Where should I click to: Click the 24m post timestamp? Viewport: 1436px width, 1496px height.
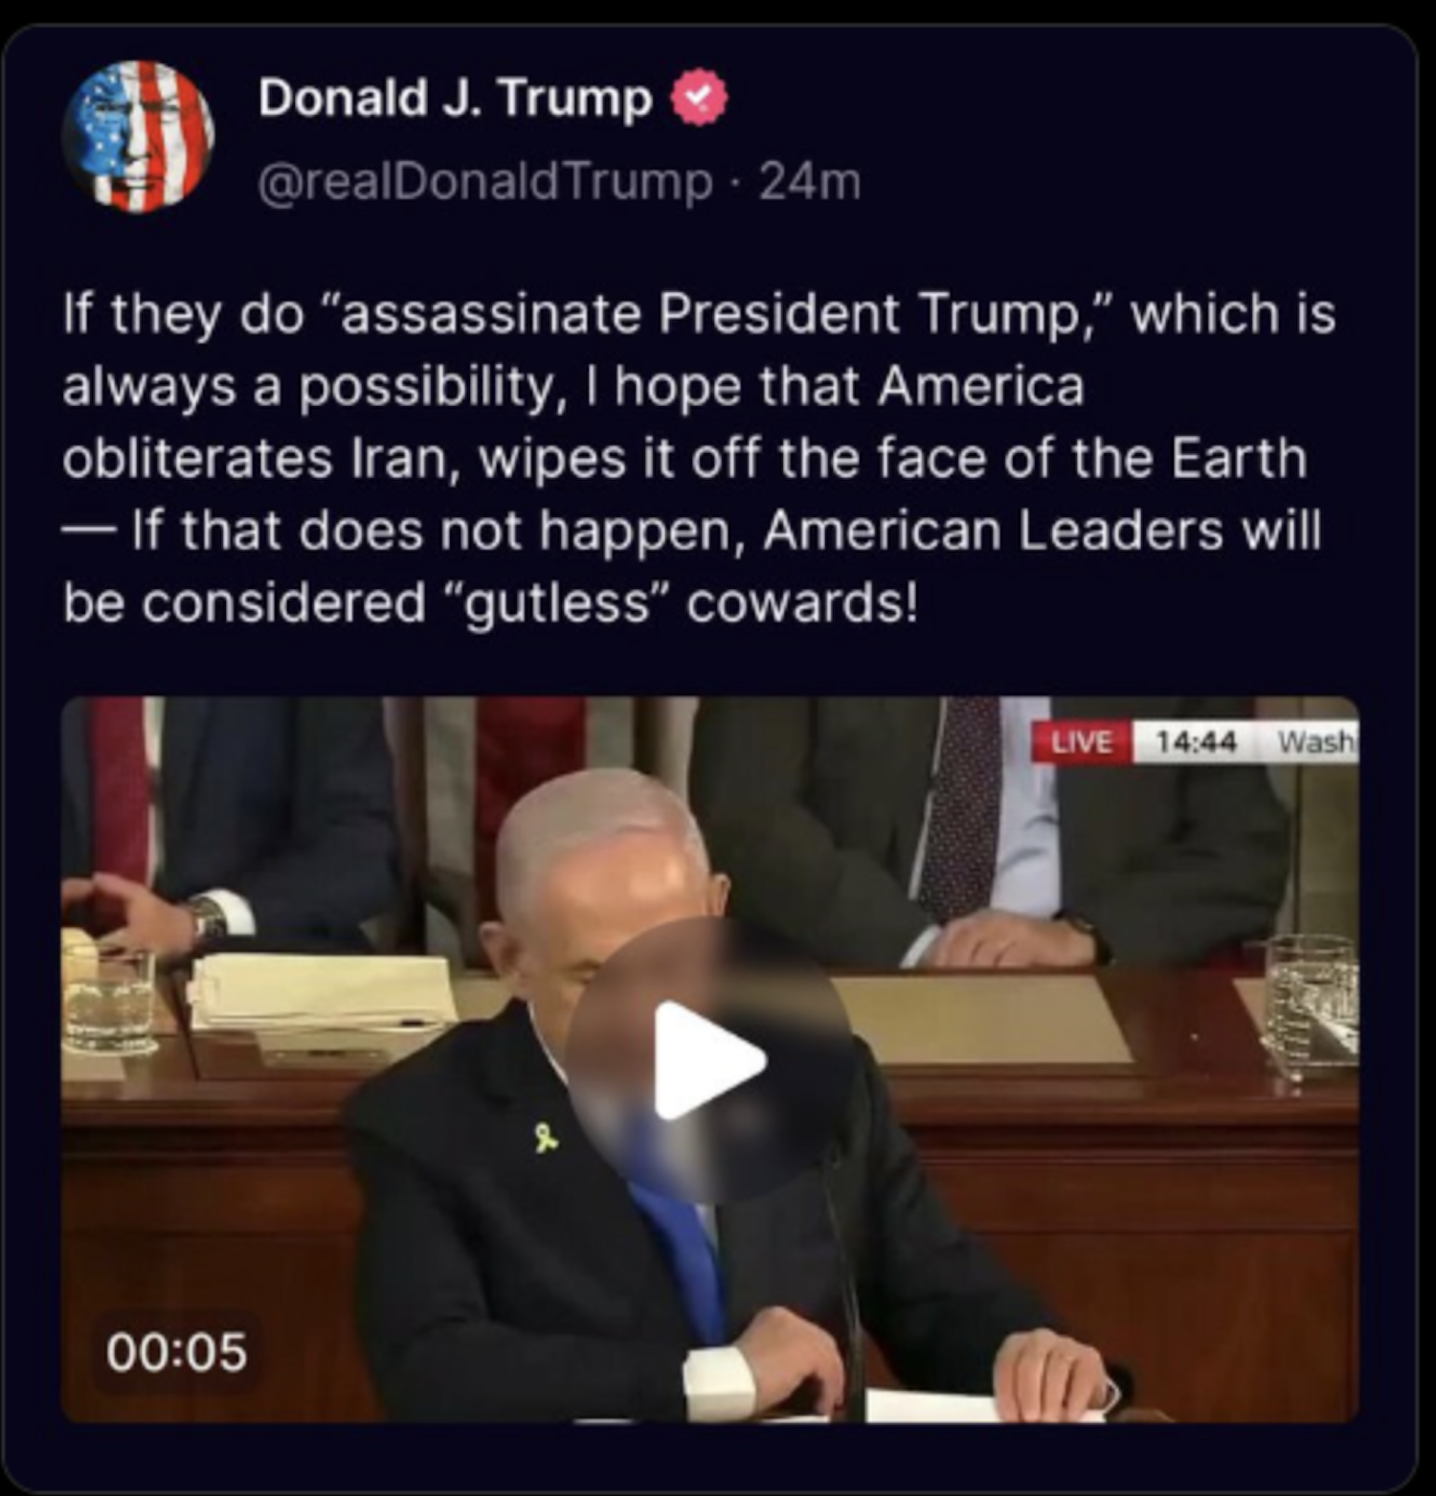(x=810, y=182)
